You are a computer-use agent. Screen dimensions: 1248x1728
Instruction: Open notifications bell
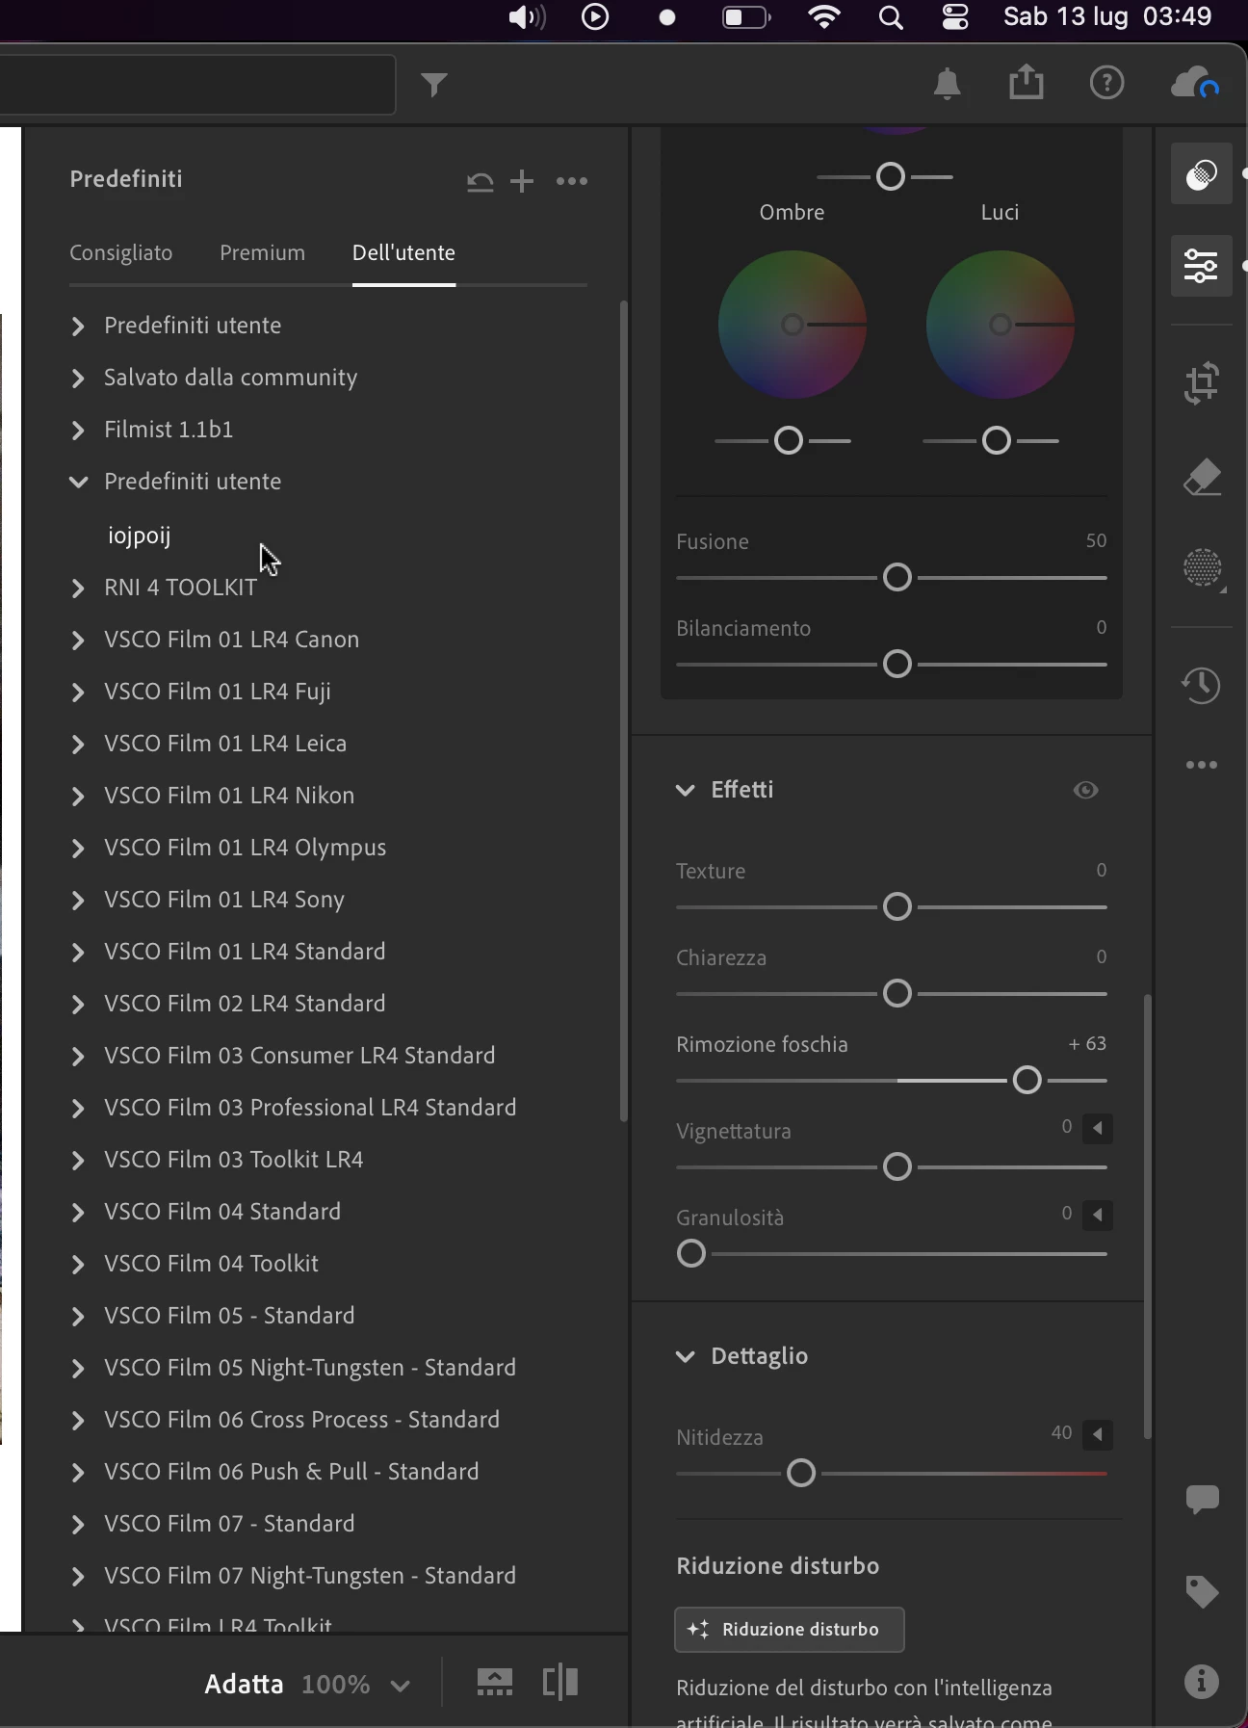[948, 84]
